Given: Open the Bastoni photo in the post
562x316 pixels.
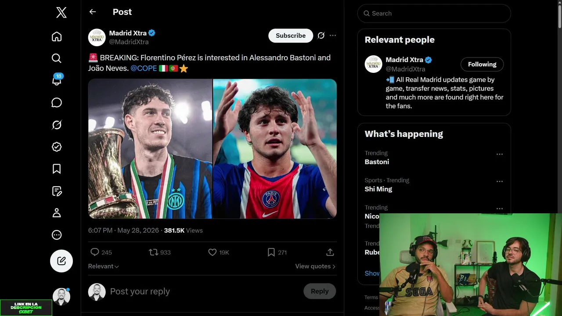Looking at the screenshot, I should 150,149.
